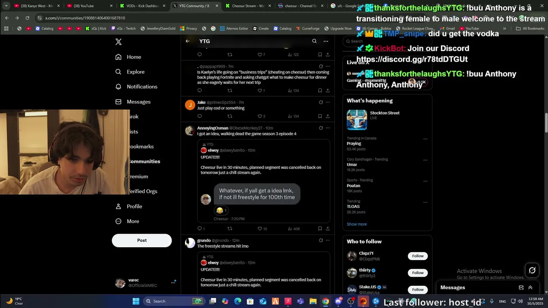This screenshot has width=548, height=308.
Task: Reload the page in Chrome
Action: (x=27, y=18)
